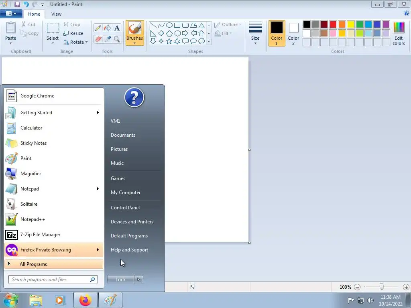
Task: Switch to the Home ribbon tab
Action: click(34, 14)
